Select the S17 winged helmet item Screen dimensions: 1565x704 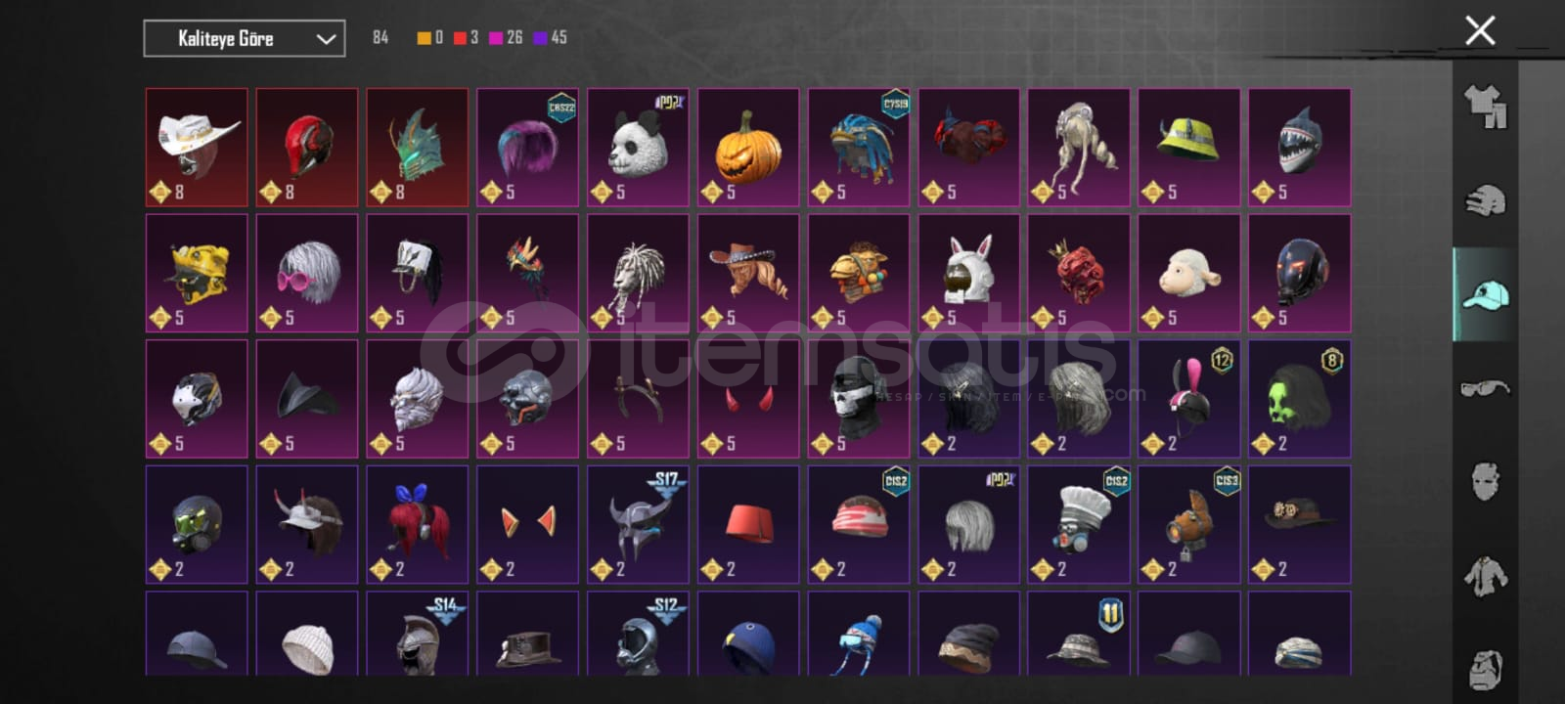pyautogui.click(x=638, y=524)
